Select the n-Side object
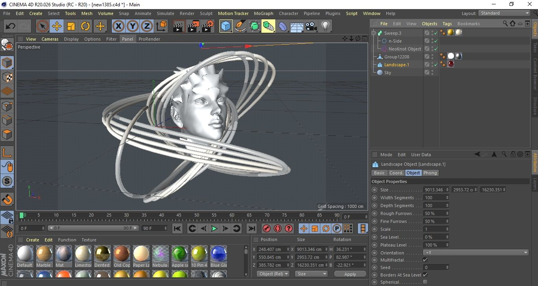538x286 pixels. point(395,41)
